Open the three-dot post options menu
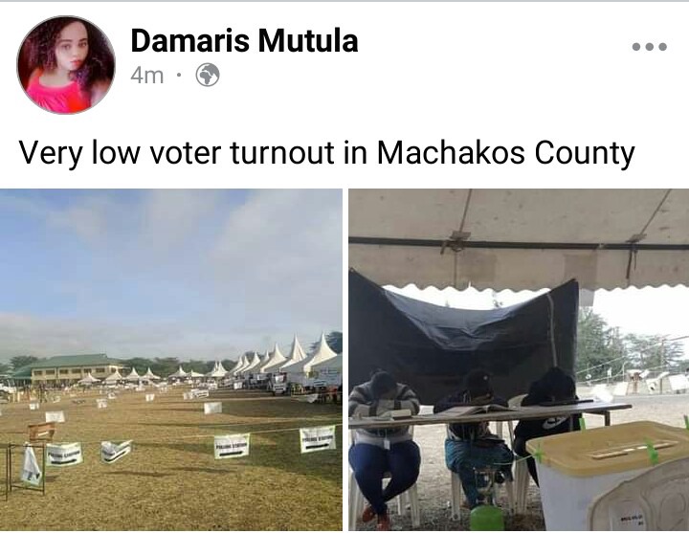Viewport: 689px width, 533px height. [649, 46]
